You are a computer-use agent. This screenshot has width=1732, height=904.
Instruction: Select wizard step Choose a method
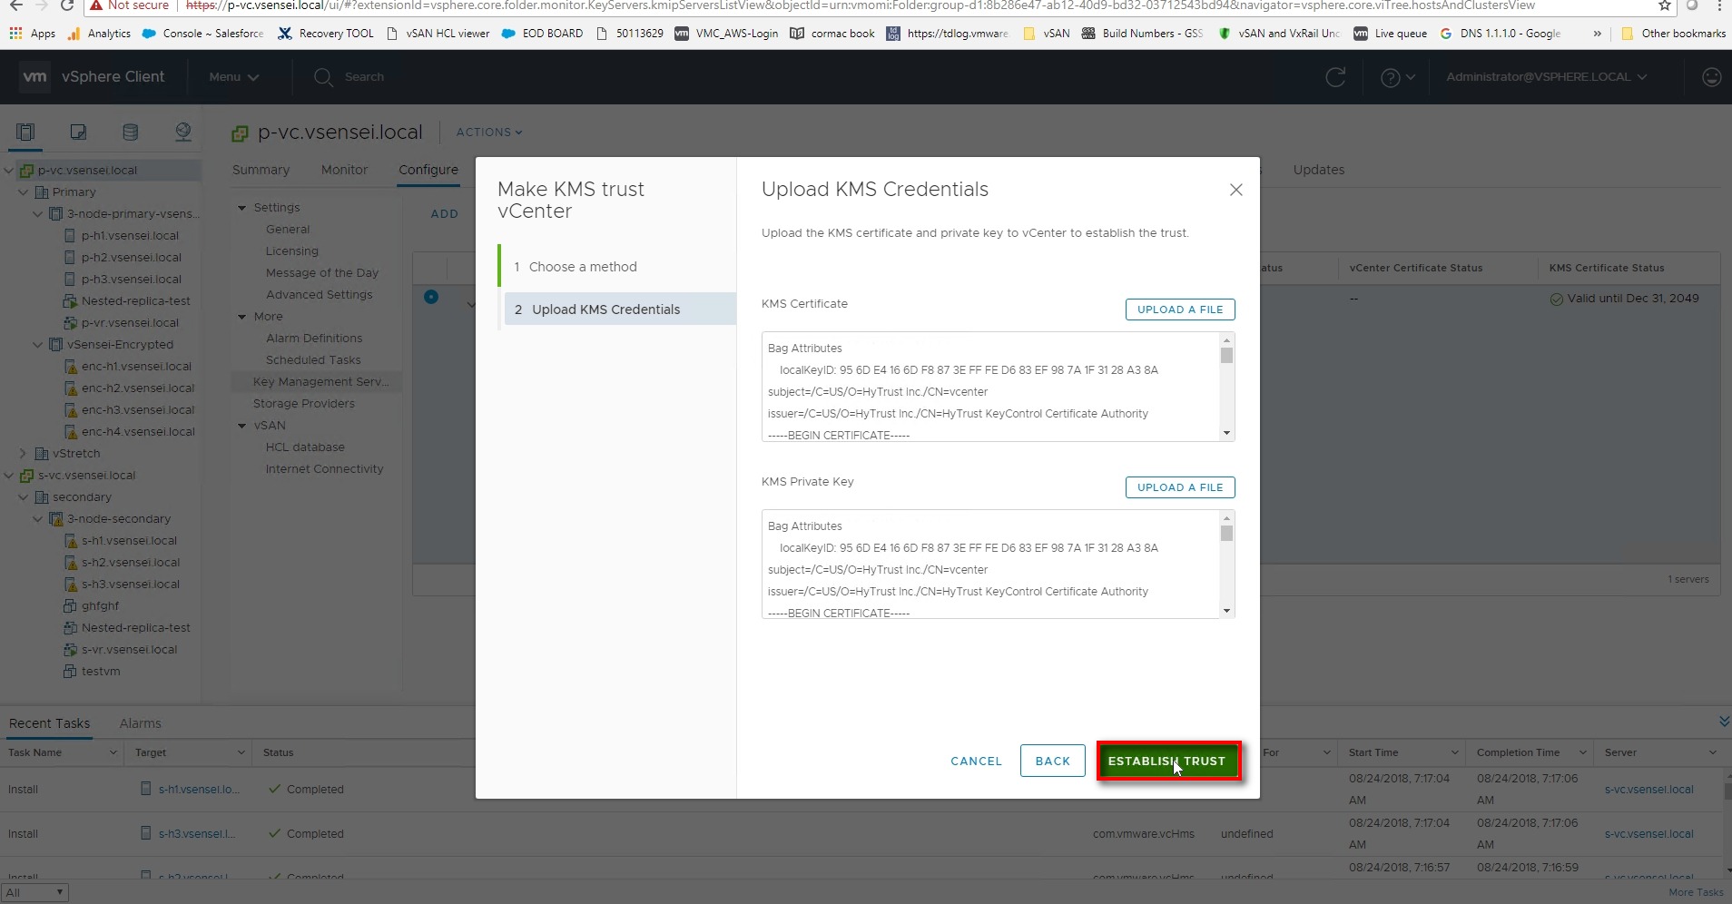582,267
